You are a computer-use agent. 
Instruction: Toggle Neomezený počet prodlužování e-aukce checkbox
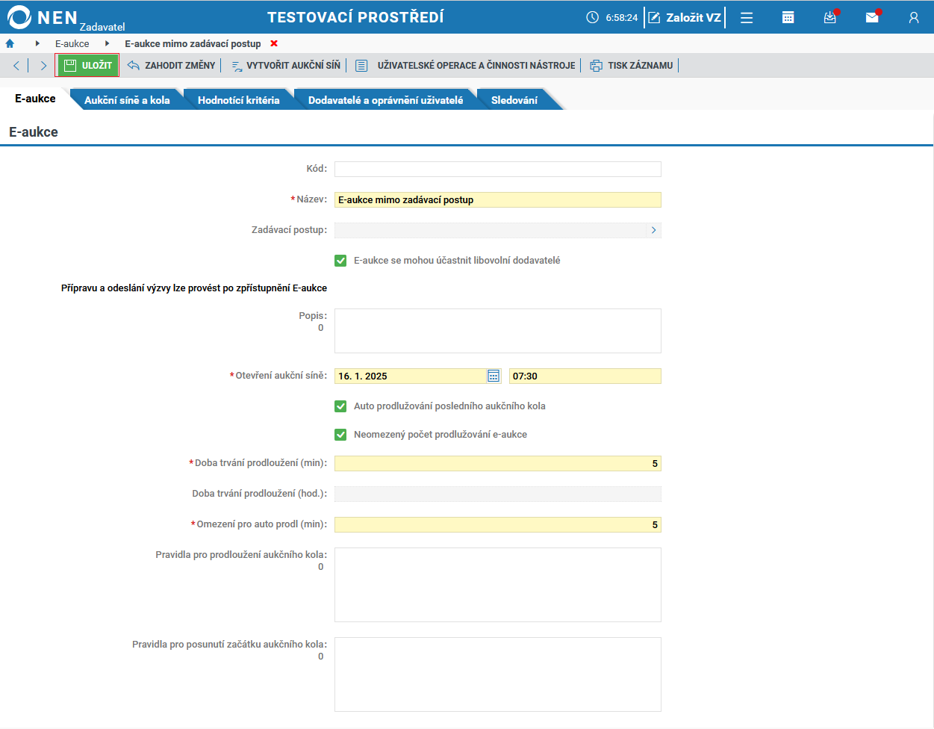(x=340, y=435)
